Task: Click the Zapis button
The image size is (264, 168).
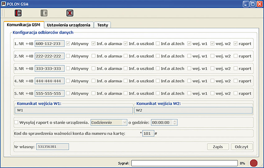Action: (218, 147)
